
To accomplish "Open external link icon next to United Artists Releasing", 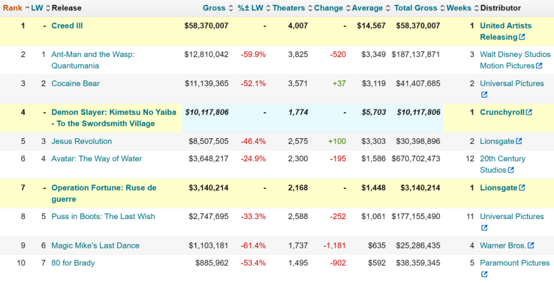I will (522, 37).
